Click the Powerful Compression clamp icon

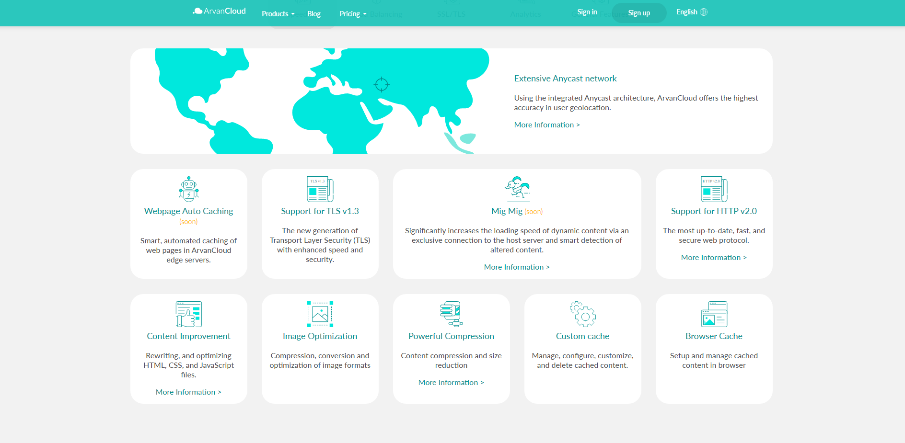tap(451, 314)
